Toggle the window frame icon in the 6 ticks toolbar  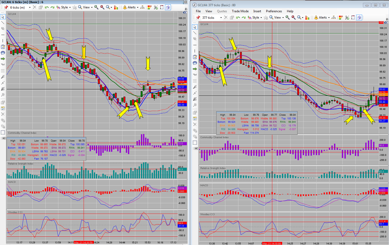[x=162, y=7]
